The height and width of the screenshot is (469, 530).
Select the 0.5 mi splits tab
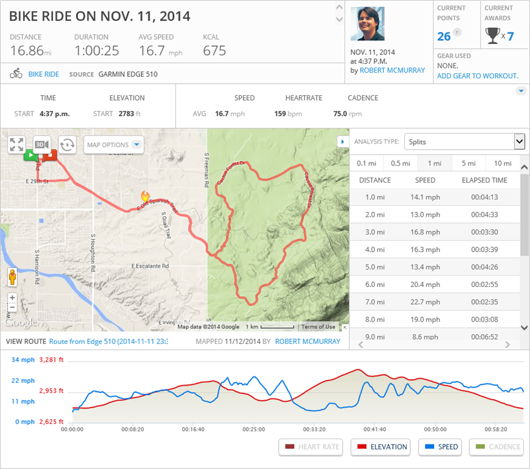(400, 163)
